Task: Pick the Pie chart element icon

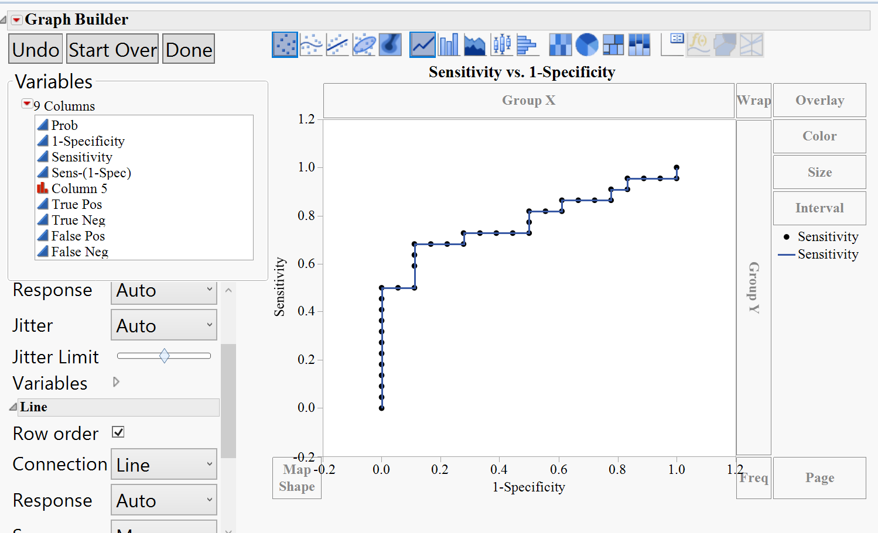Action: tap(587, 44)
